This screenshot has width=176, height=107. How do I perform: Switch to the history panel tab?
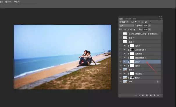coord(128,19)
